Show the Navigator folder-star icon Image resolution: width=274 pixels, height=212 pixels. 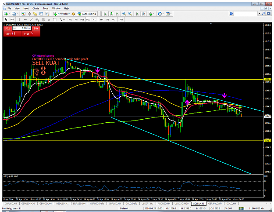click(x=36, y=14)
